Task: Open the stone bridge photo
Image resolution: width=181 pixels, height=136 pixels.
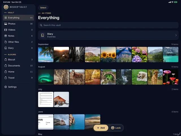Action: [x=108, y=77]
